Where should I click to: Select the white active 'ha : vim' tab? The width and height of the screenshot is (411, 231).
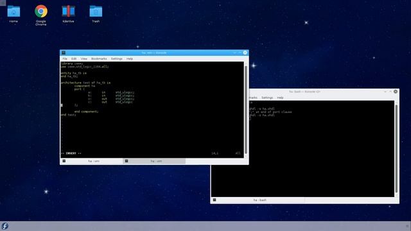click(x=91, y=161)
